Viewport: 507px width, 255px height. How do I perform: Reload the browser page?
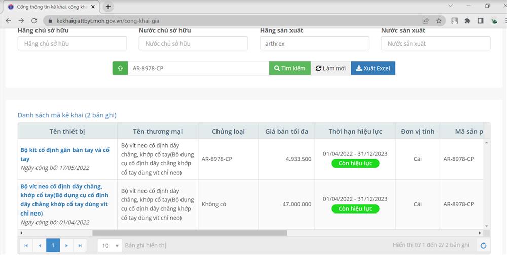tap(34, 21)
